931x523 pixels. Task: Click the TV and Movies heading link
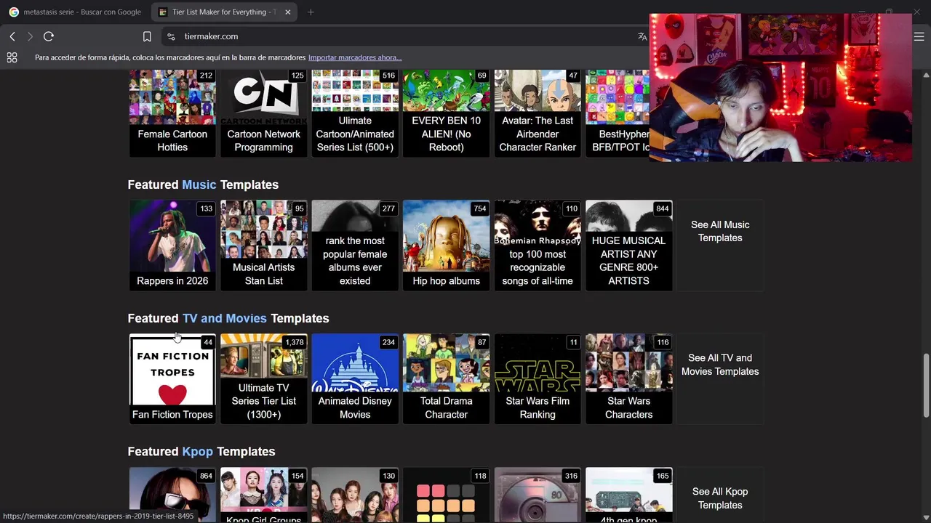225,318
